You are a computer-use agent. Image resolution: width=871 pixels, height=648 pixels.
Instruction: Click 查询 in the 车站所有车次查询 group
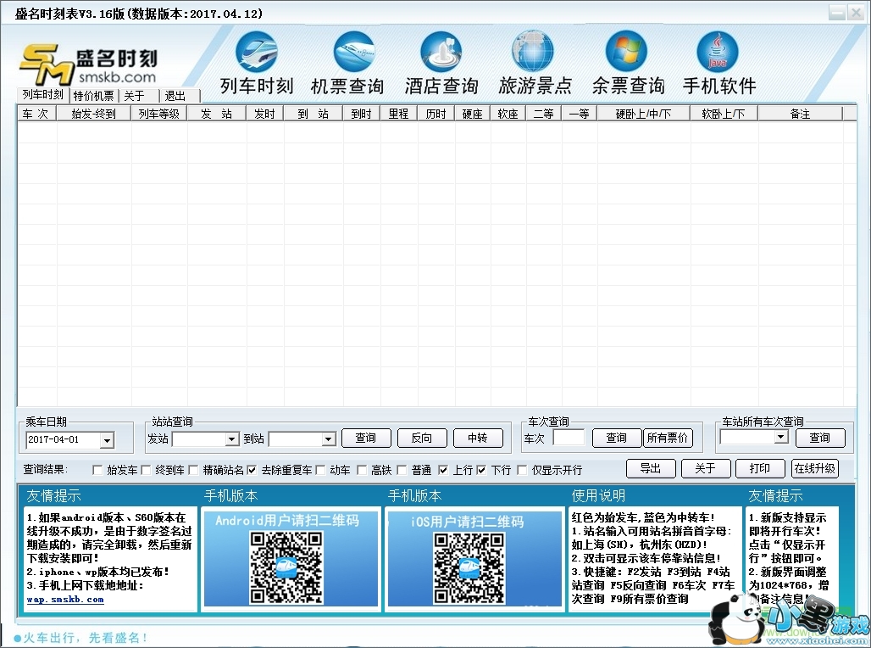tap(820, 438)
